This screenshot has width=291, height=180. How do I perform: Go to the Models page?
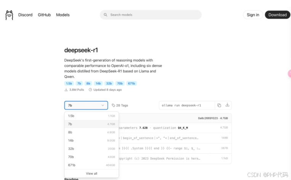[x=63, y=15]
